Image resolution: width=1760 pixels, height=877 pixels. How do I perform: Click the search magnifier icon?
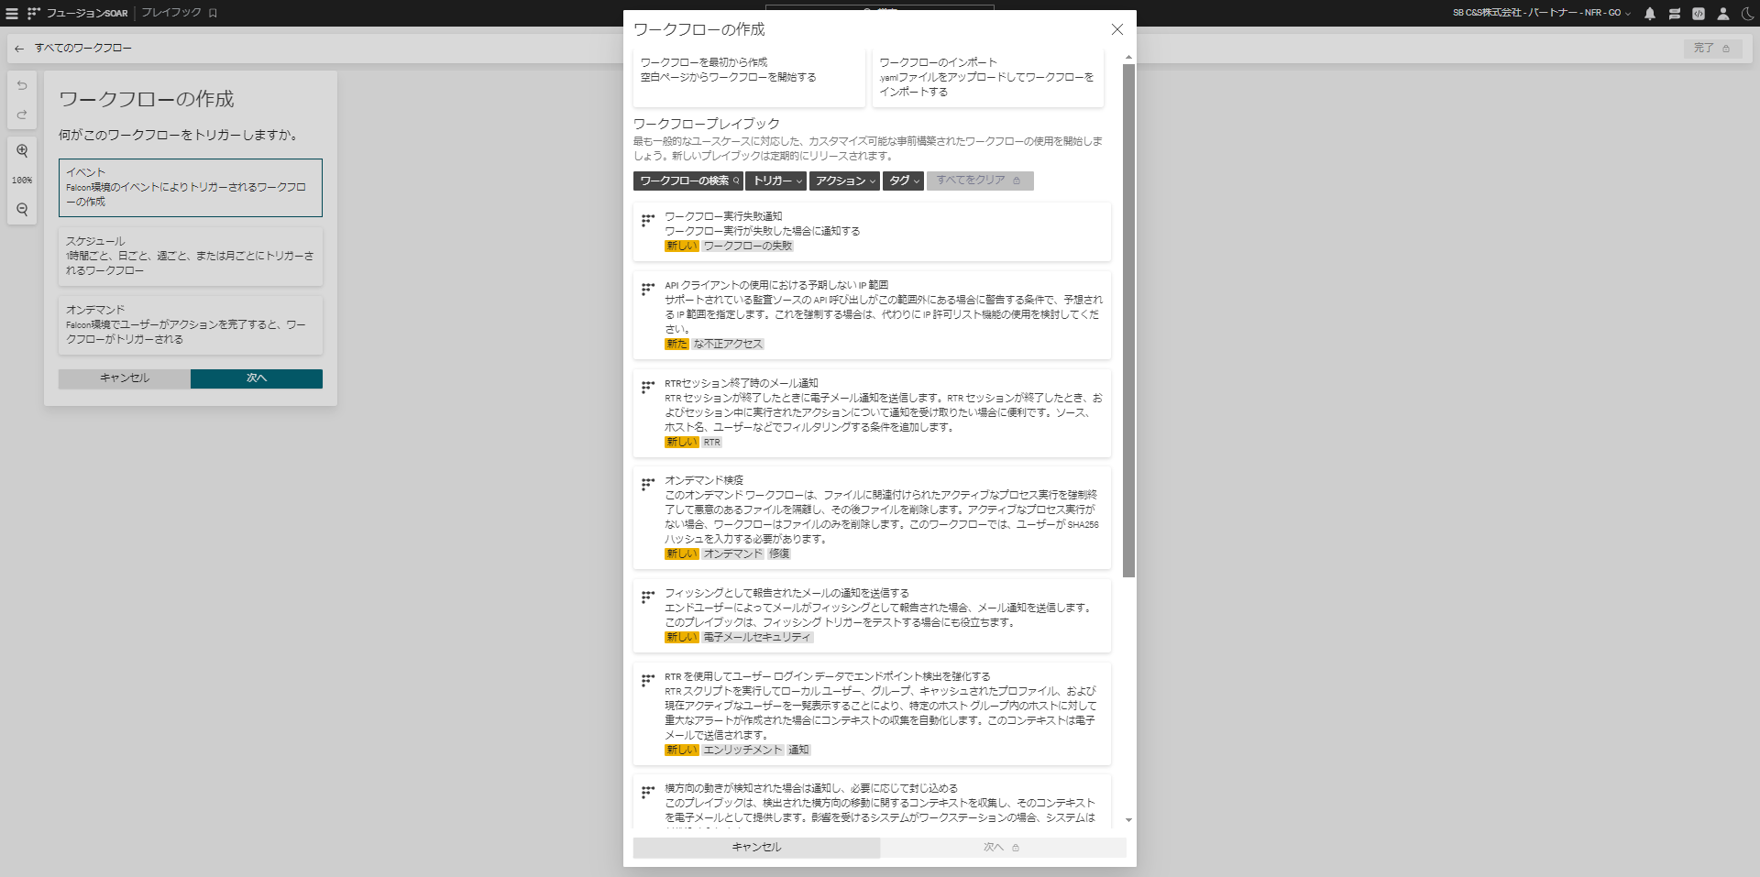[x=736, y=181]
